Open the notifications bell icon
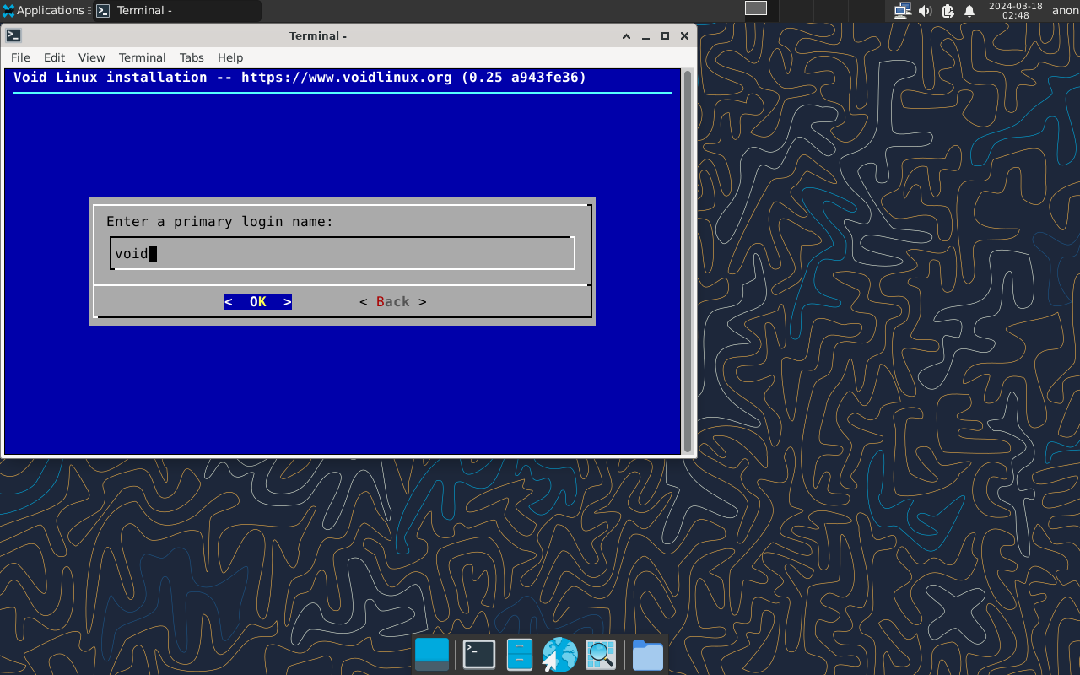The height and width of the screenshot is (675, 1080). 969,11
